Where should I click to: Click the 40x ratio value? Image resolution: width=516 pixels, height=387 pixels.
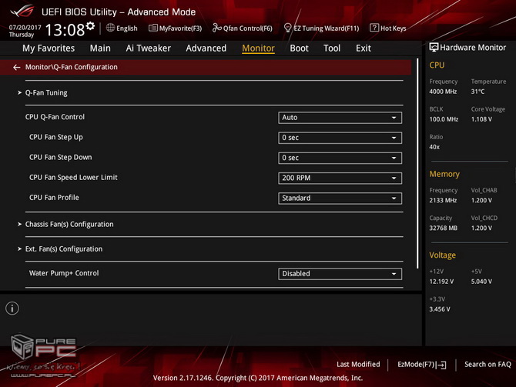coord(434,147)
